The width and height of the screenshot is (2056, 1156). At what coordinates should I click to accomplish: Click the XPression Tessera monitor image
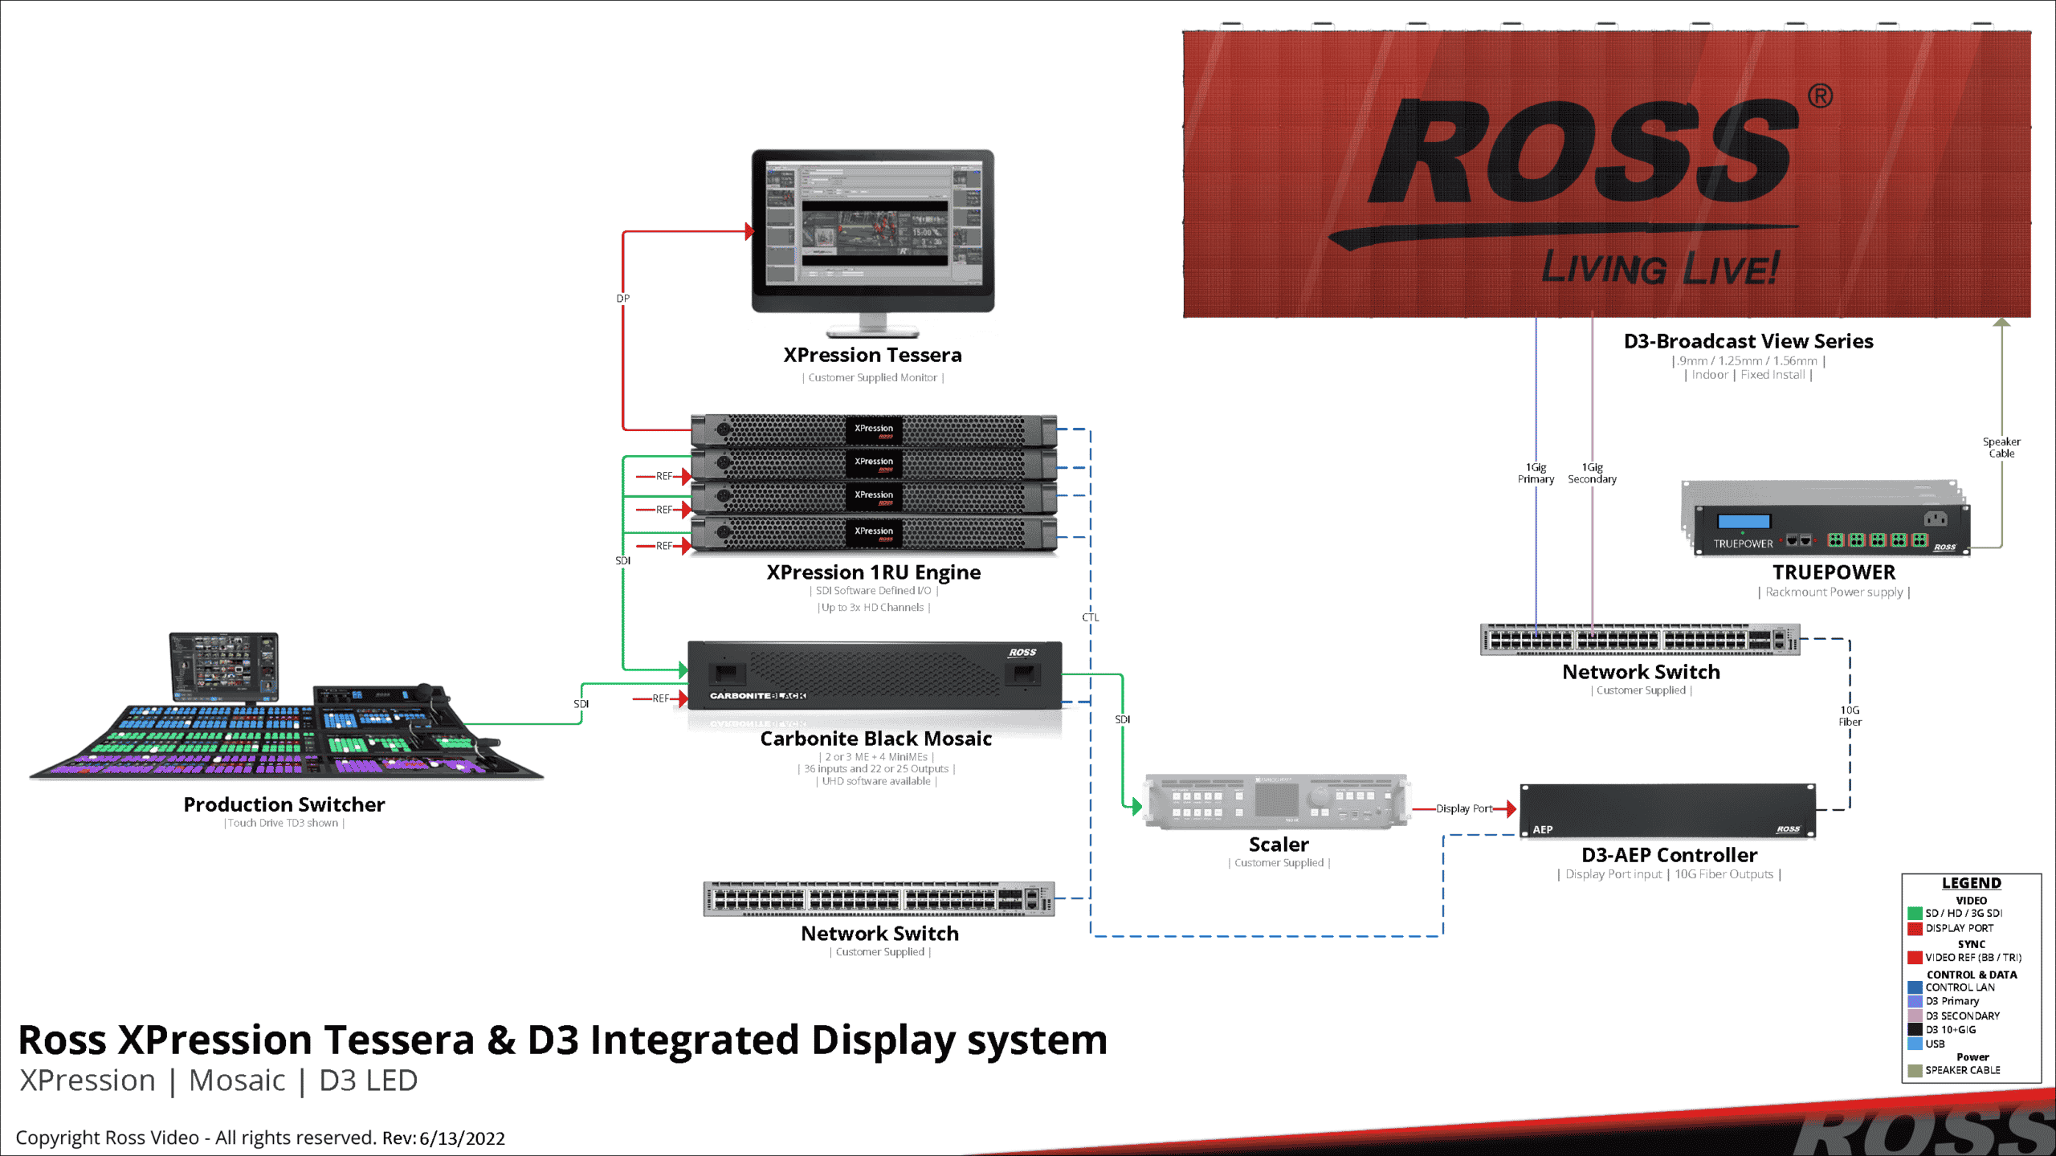coord(873,242)
